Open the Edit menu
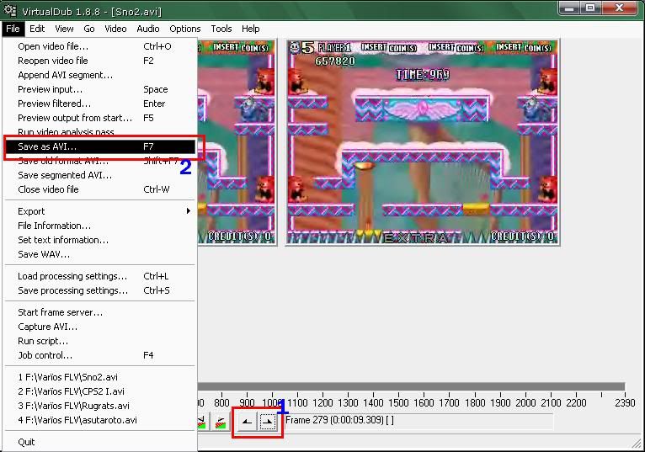The height and width of the screenshot is (452, 645). (x=37, y=29)
